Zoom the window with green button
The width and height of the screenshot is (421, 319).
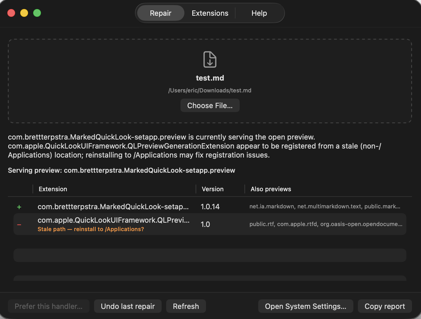click(37, 13)
